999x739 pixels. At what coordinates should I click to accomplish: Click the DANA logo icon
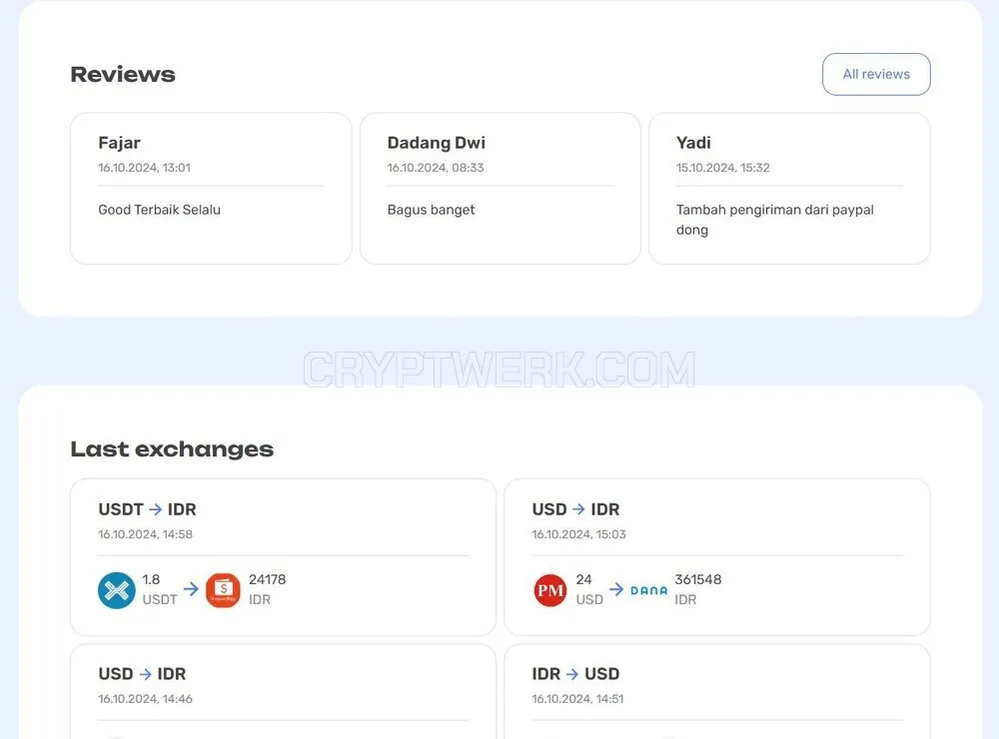pyautogui.click(x=648, y=590)
